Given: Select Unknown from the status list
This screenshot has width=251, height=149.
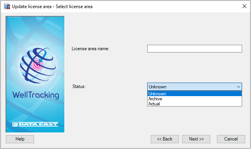Looking at the screenshot, I should coord(194,94).
